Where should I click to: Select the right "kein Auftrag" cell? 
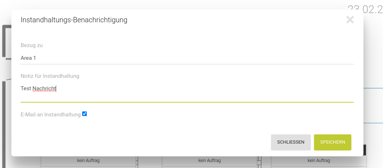pos(319,161)
